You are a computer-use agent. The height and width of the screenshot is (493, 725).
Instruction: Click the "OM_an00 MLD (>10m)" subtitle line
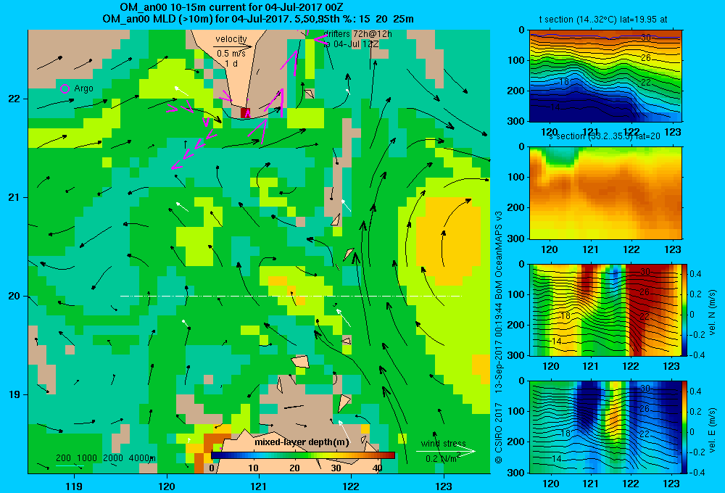[x=258, y=19]
